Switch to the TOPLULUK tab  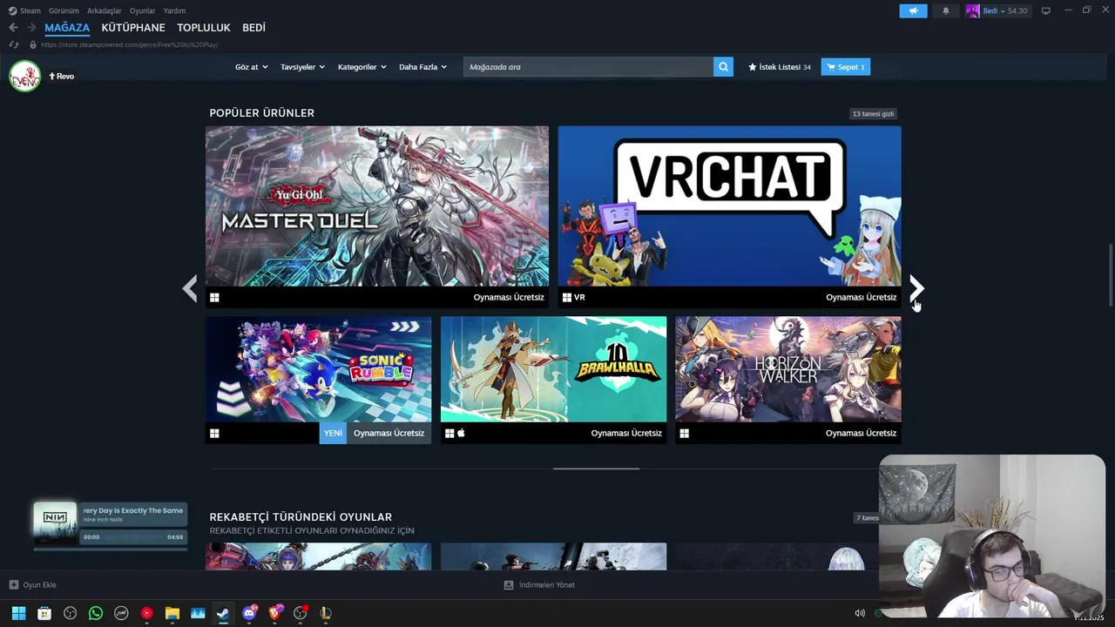coord(204,28)
